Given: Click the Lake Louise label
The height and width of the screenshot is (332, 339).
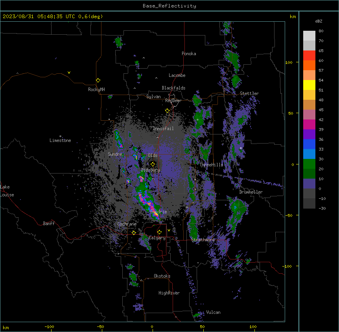Looking at the screenshot, I should (7, 191).
